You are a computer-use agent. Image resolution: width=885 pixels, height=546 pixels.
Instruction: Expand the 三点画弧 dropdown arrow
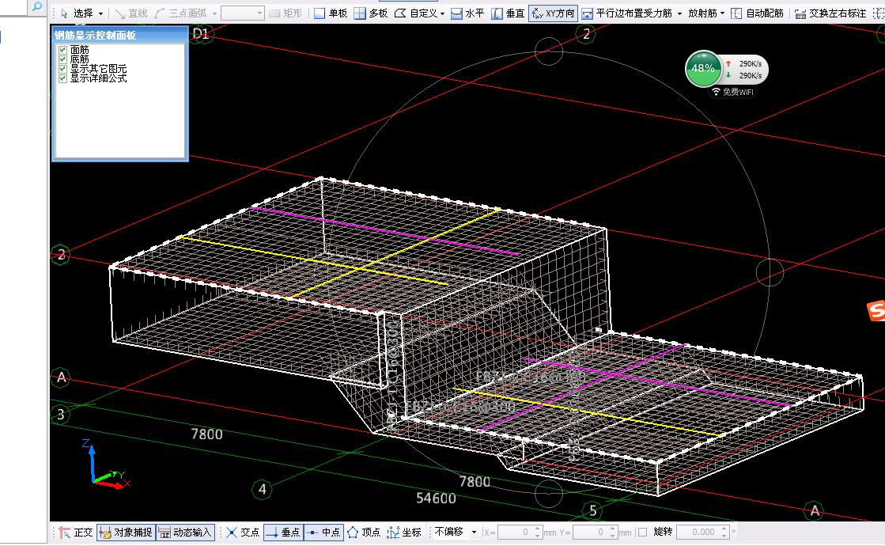click(215, 13)
